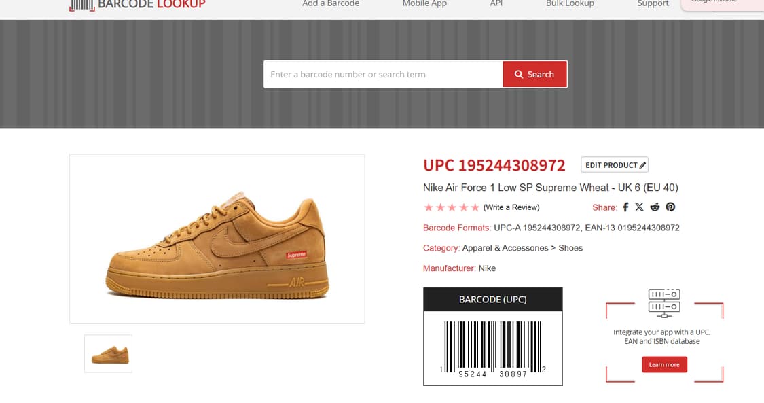764x403 pixels.
Task: Focus the barcode number search field
Action: pyautogui.click(x=383, y=75)
